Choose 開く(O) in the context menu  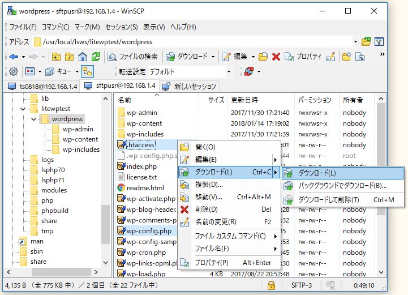[229, 147]
